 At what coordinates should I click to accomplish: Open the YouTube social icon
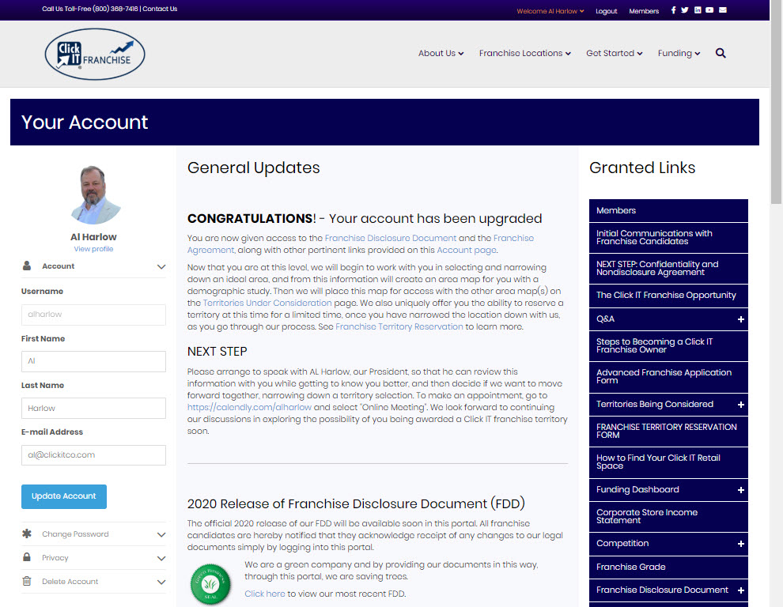coord(709,10)
